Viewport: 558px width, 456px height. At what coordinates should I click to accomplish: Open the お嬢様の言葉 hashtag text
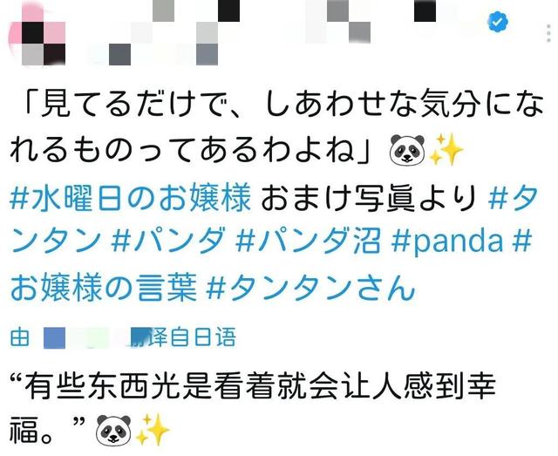(x=104, y=287)
